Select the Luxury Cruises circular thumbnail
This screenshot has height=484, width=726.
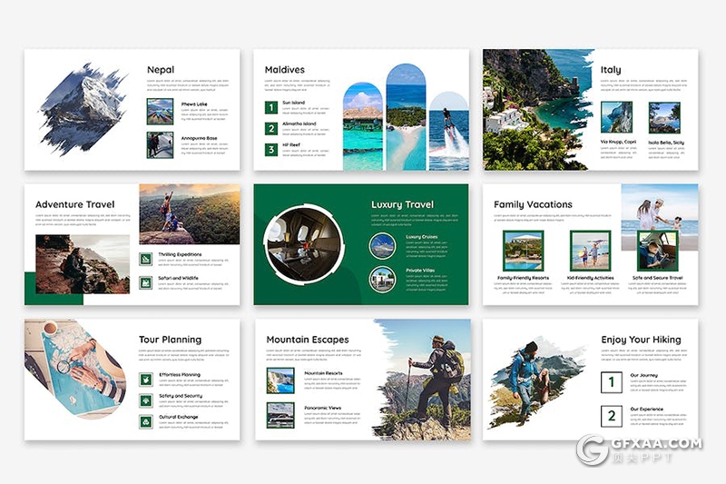[x=382, y=245]
